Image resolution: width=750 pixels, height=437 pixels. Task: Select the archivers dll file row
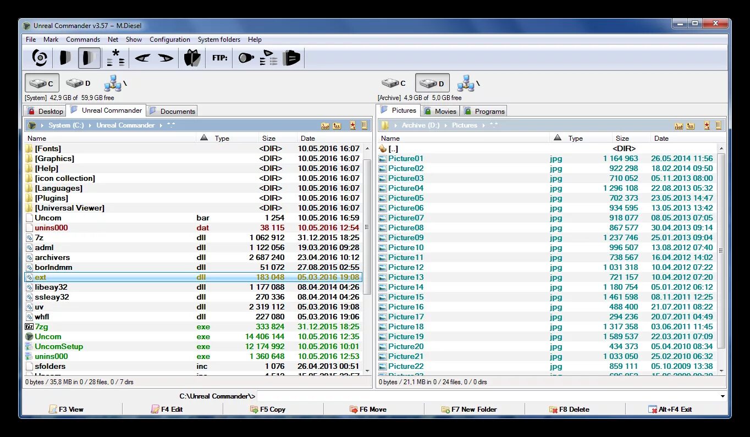point(194,257)
